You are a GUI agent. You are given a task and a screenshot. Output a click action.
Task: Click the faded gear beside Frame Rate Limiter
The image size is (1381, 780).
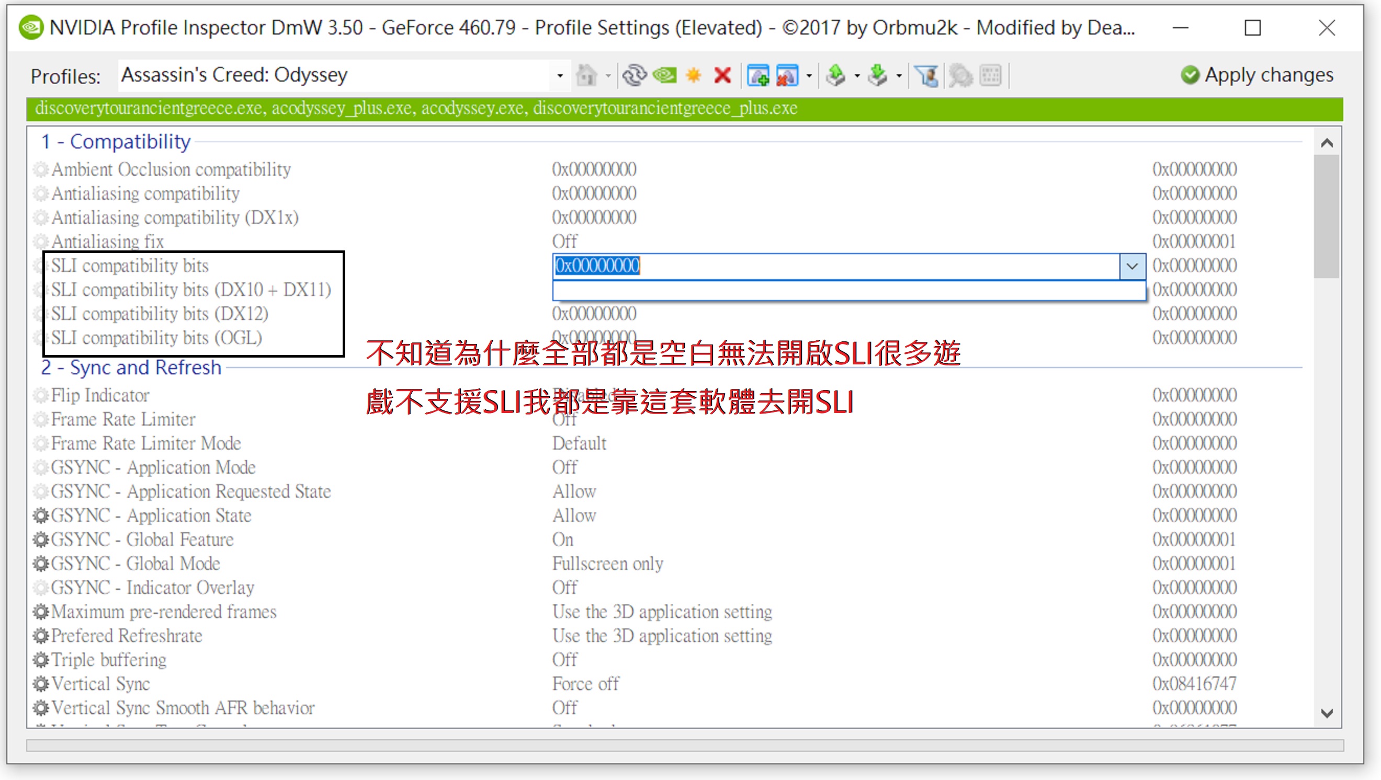point(41,419)
